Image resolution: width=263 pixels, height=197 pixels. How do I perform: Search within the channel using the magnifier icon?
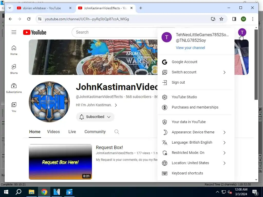(117, 132)
